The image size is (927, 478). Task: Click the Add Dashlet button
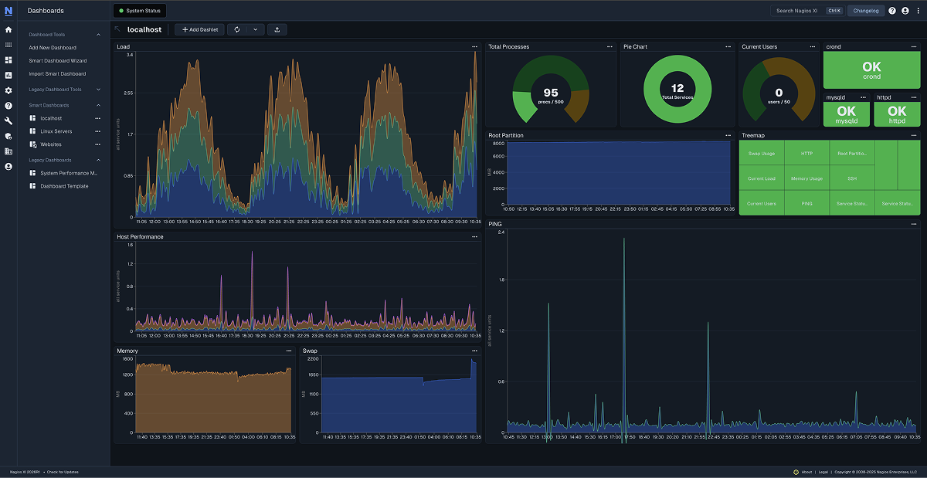click(199, 29)
